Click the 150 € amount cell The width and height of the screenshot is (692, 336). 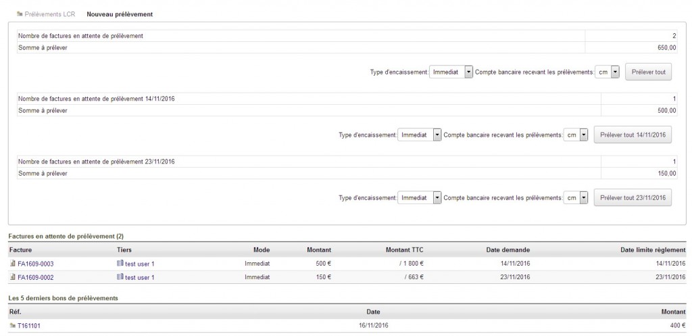point(322,278)
